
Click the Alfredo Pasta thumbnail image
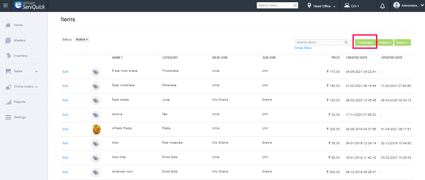point(96,129)
